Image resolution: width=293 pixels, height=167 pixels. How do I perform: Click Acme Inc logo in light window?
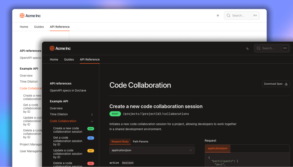[30, 16]
